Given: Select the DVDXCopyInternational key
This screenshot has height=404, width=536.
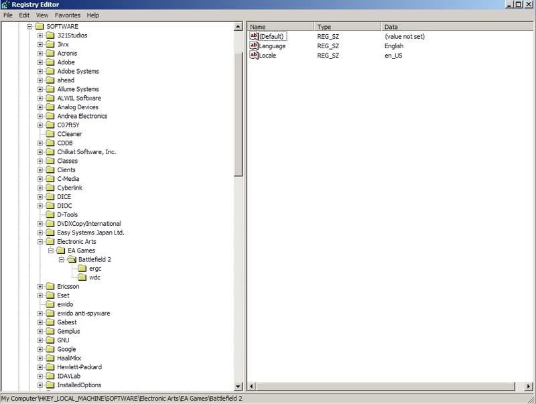Looking at the screenshot, I should (89, 224).
